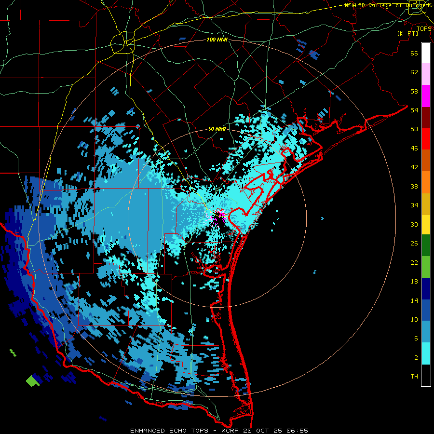
Task: Click the "TOPS" legend title
Action: coord(424,29)
